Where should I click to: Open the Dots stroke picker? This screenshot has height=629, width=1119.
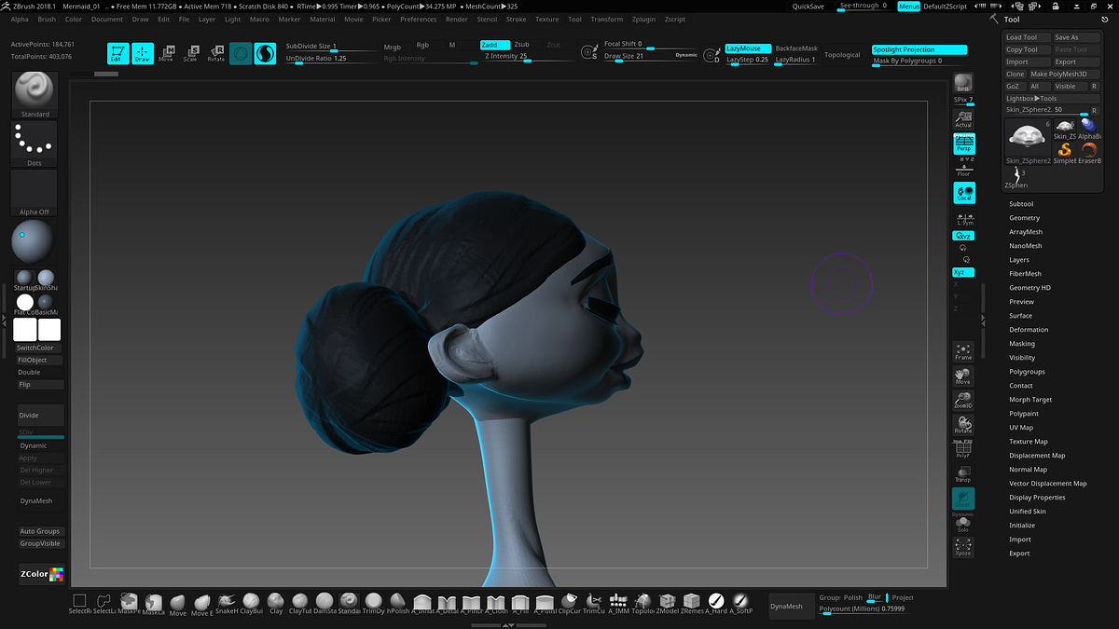pos(35,144)
